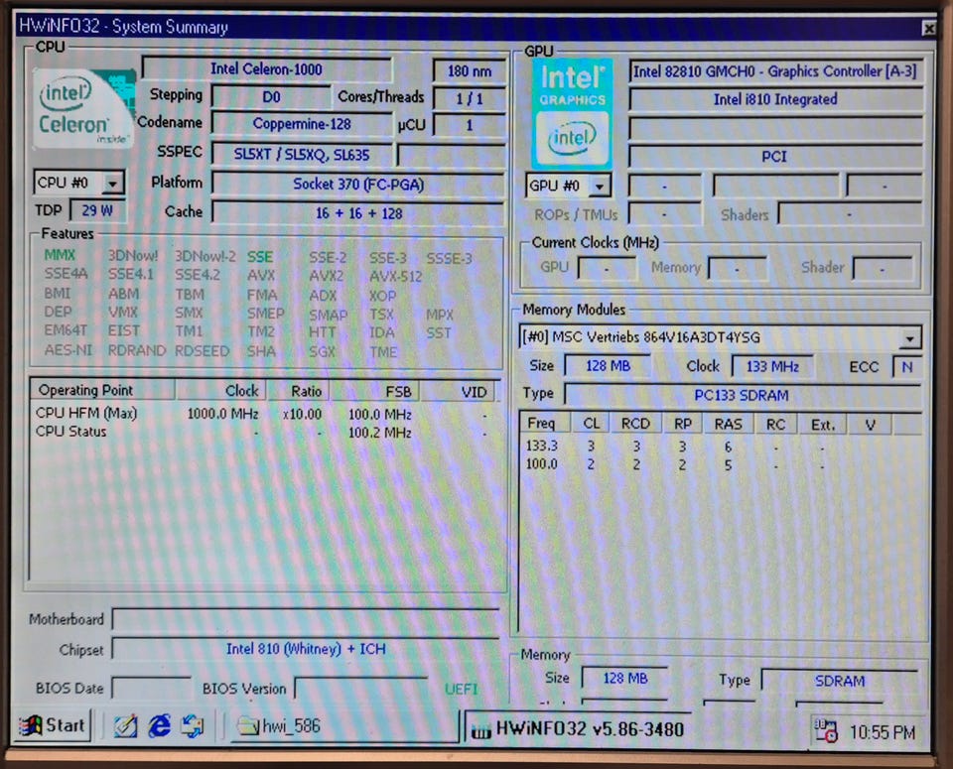Click the SDRAM type field in Memory section
Screen dimensions: 953x769
click(840, 681)
